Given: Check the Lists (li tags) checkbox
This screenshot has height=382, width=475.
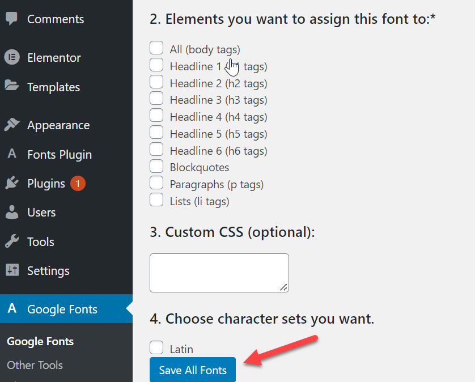Looking at the screenshot, I should 156,200.
